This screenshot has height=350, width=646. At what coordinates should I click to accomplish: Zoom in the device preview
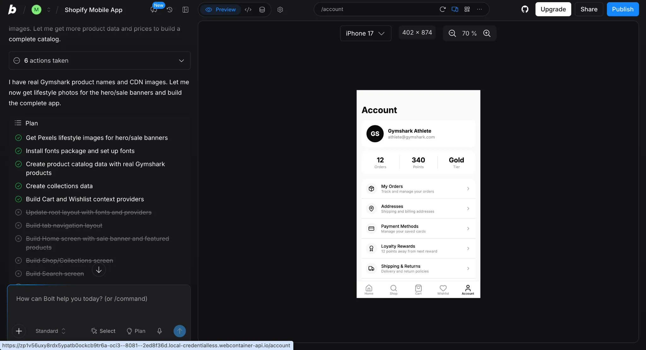(x=487, y=33)
